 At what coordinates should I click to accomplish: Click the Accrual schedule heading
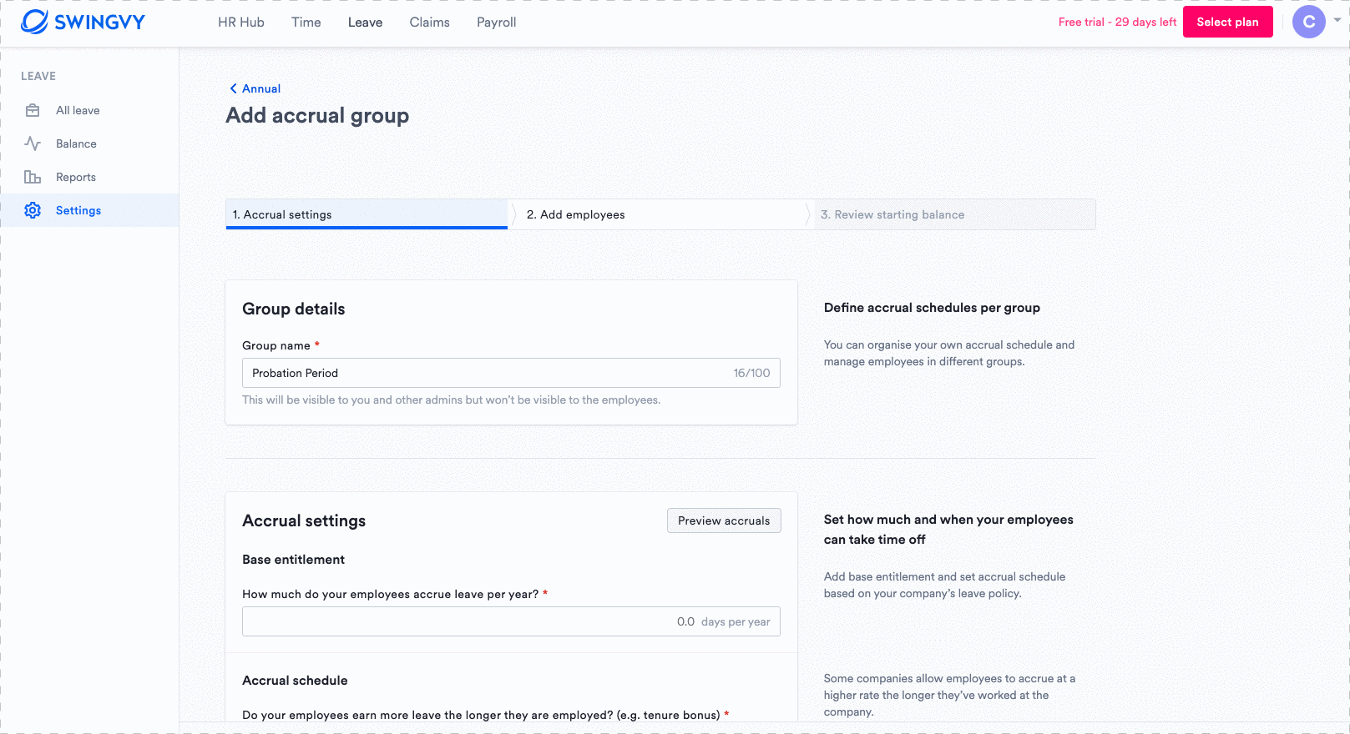[x=295, y=681]
